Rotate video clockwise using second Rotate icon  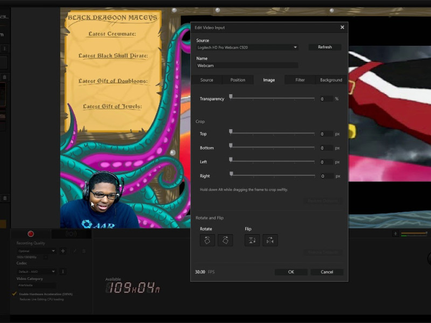click(225, 240)
